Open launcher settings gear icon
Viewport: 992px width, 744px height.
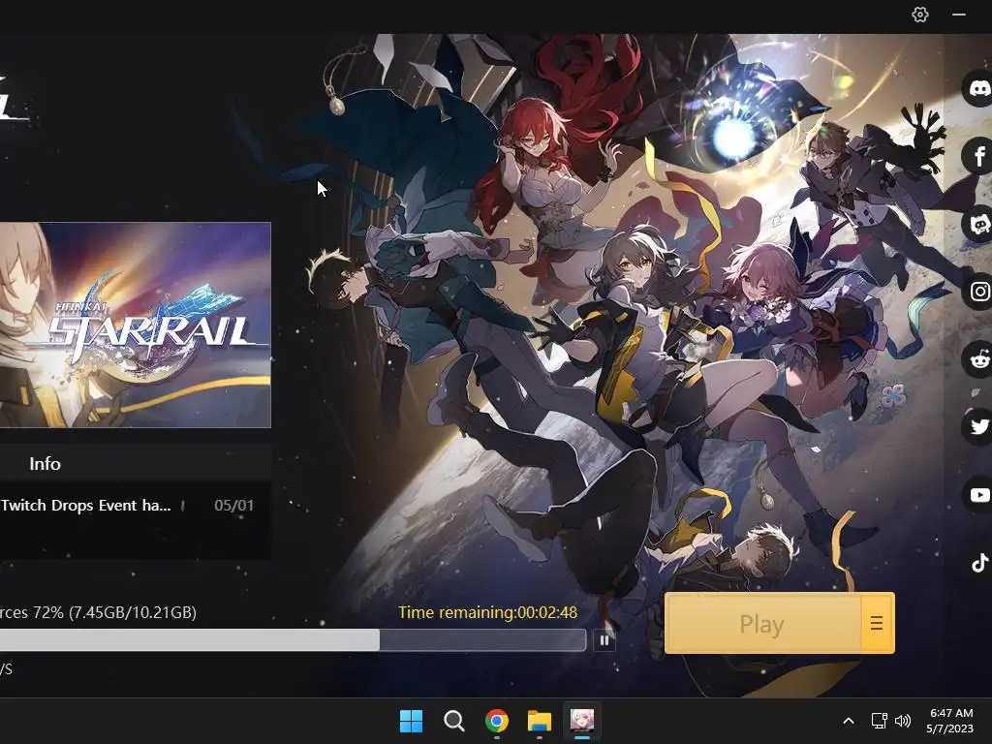pyautogui.click(x=920, y=15)
